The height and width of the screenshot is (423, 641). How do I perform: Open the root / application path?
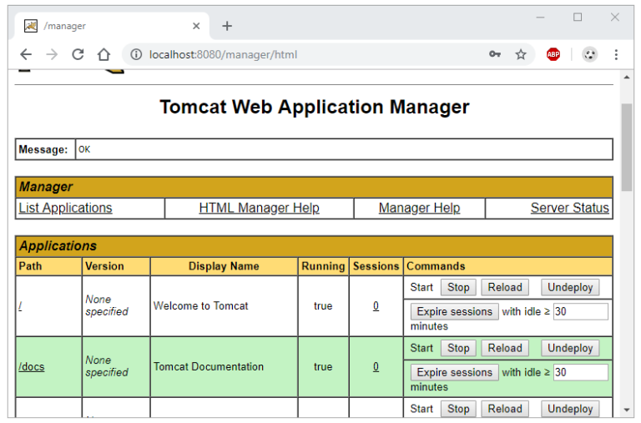[20, 306]
